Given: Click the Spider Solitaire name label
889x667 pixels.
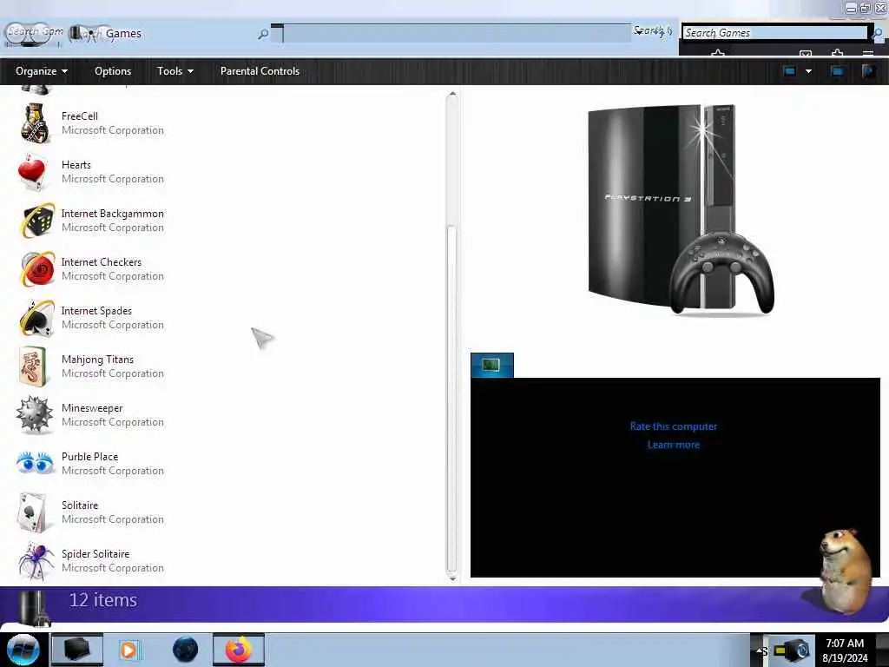Looking at the screenshot, I should pos(95,553).
